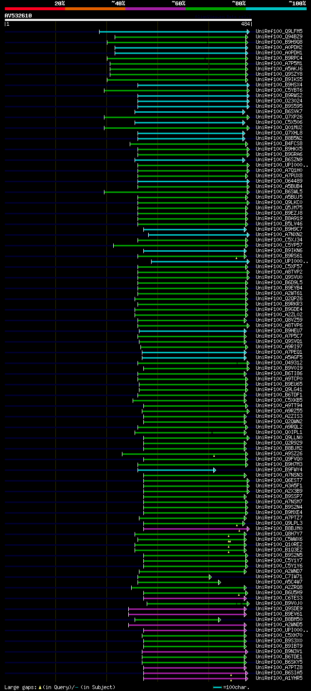Click the UniRef100_Q7XP26 label

(279, 117)
